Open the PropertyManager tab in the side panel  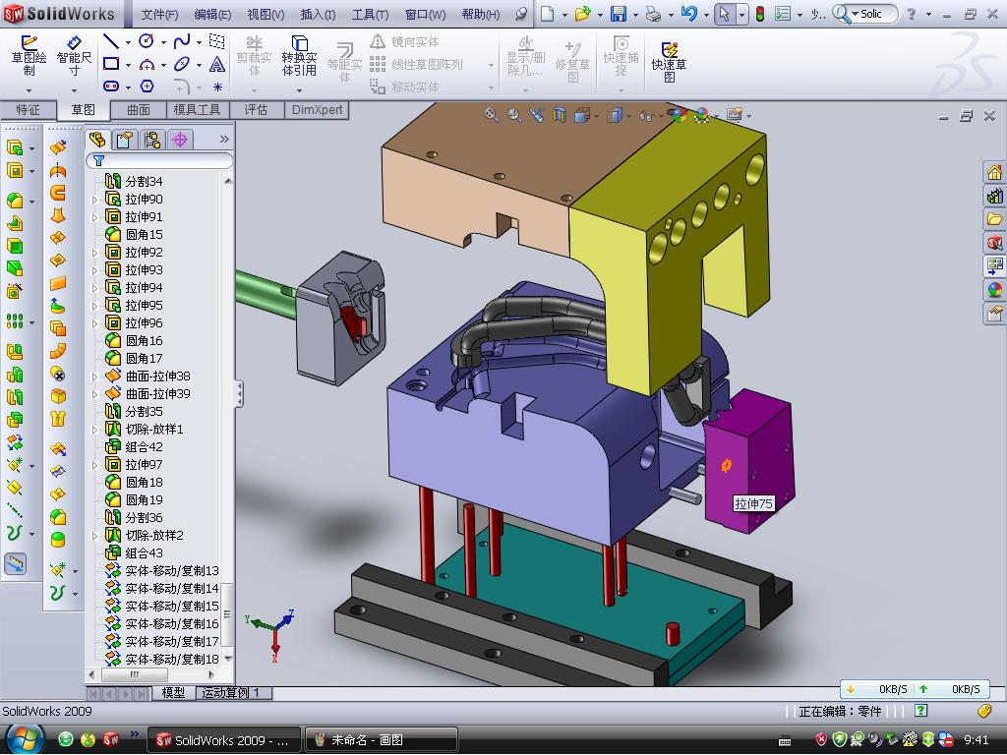124,140
